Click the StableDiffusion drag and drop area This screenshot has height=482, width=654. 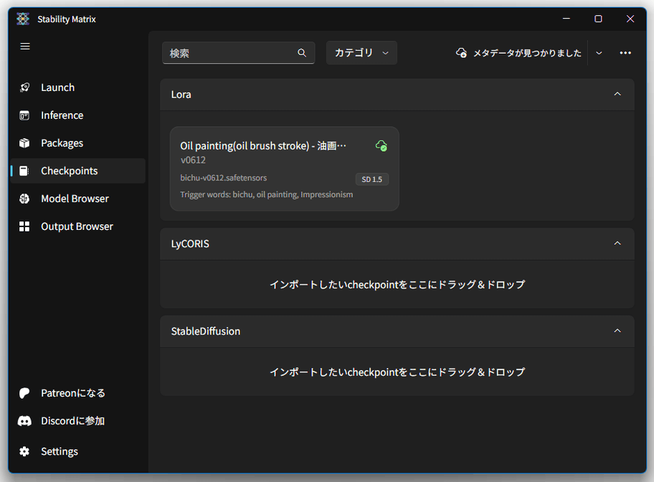click(x=397, y=372)
